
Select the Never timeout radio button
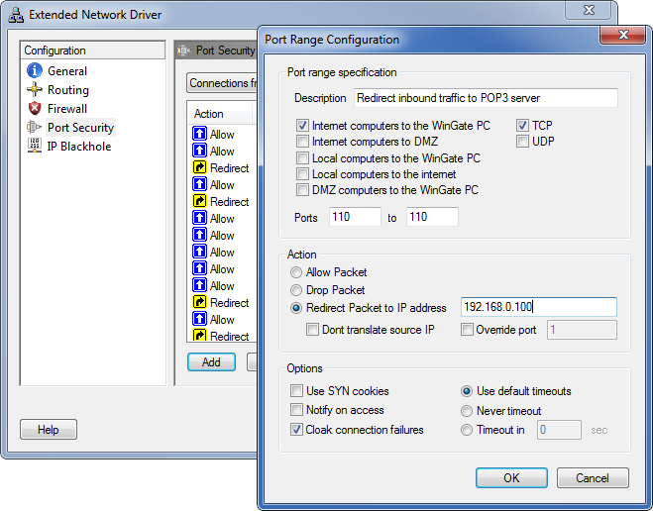coord(467,411)
